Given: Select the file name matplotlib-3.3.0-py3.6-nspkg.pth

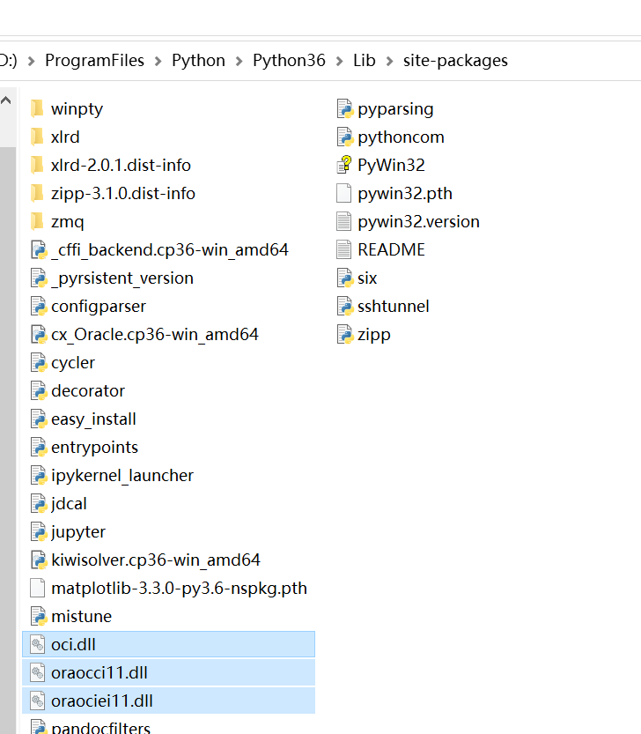Looking at the screenshot, I should click(180, 588).
